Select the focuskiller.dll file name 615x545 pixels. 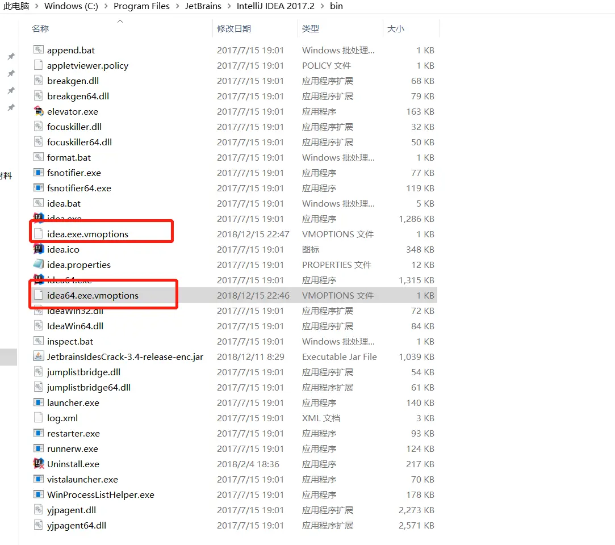74,127
